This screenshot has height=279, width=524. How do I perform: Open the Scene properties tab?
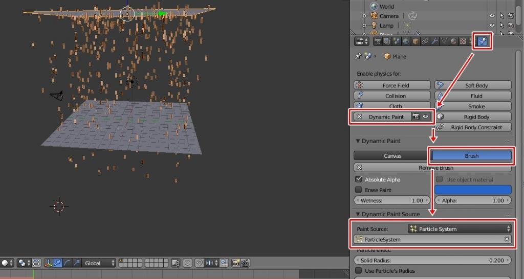tap(397, 41)
